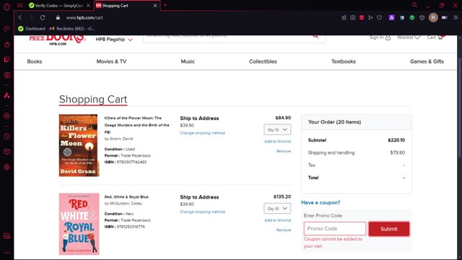The image size is (462, 260).
Task: Click the www.hpb.com/cart address bar
Action: tap(84, 17)
